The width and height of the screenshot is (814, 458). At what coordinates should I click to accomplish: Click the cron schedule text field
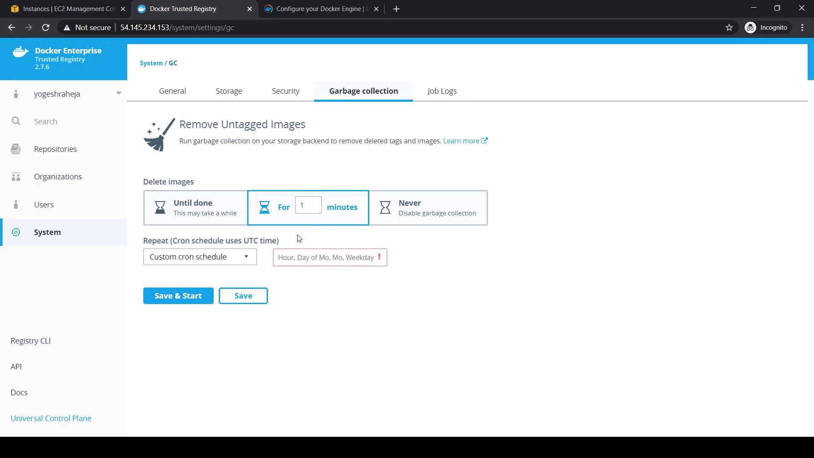point(326,258)
